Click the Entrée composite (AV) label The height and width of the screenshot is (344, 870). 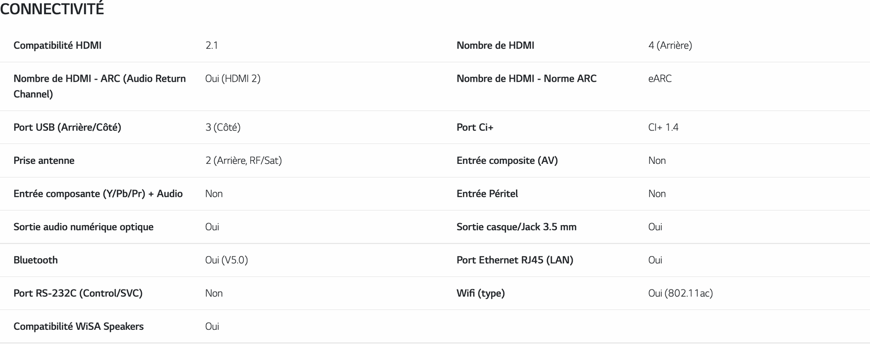pyautogui.click(x=507, y=161)
